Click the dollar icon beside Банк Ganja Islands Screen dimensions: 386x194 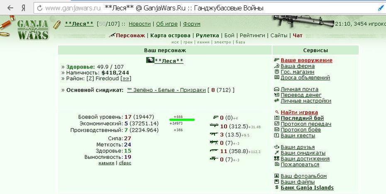276,187
